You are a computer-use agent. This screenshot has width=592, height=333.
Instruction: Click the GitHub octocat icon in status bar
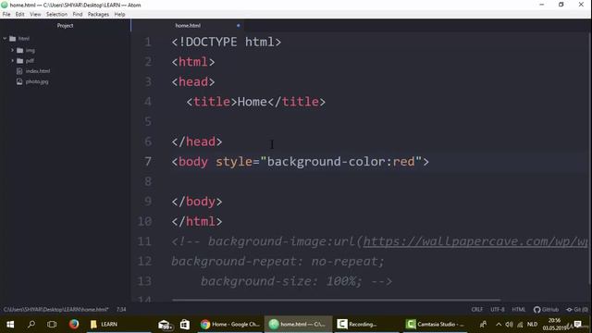click(536, 310)
